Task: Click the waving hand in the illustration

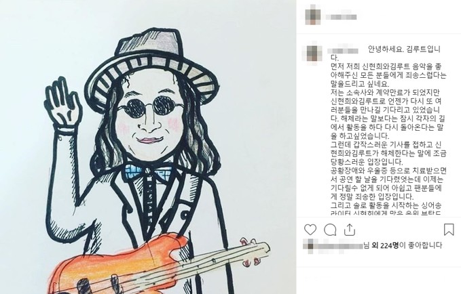Action: click(62, 103)
